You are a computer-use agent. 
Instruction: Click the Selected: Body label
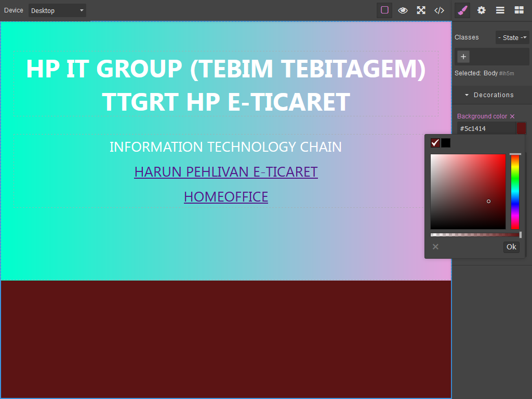click(476, 73)
